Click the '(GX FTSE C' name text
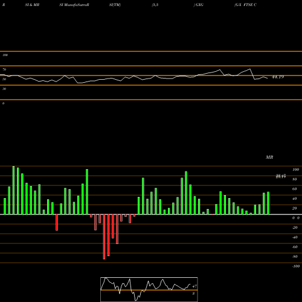Image resolution: width=302 pixels, height=302 pixels. pyautogui.click(x=245, y=5)
